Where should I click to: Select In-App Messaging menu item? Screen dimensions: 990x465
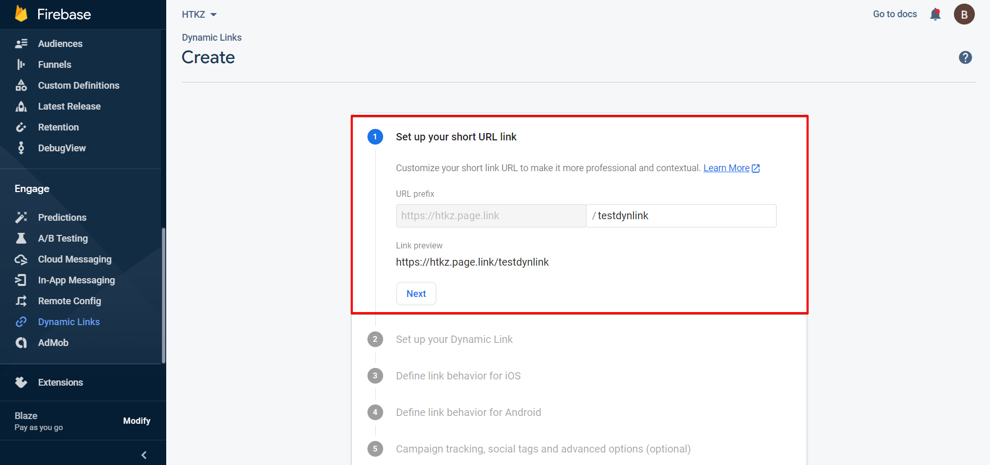click(x=76, y=280)
